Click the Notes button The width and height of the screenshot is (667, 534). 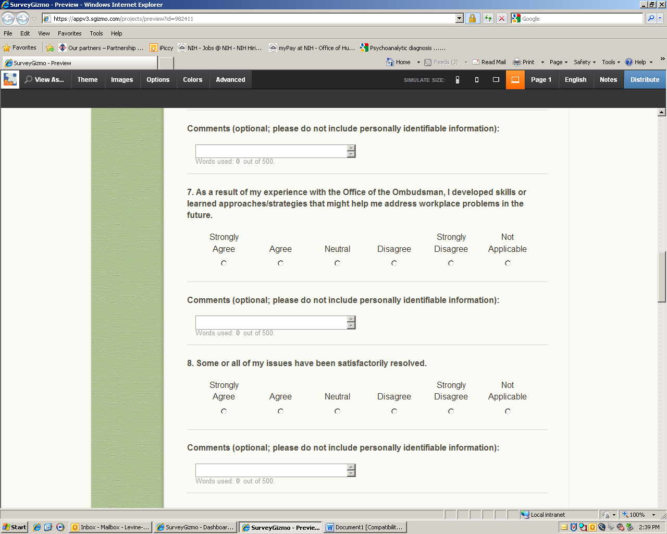(608, 80)
